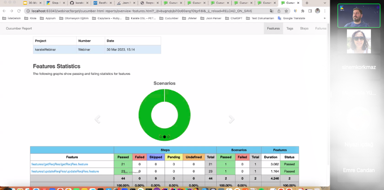Sort by the red Steps Failed header
Screen dimensions: 384x190
tap(140, 157)
